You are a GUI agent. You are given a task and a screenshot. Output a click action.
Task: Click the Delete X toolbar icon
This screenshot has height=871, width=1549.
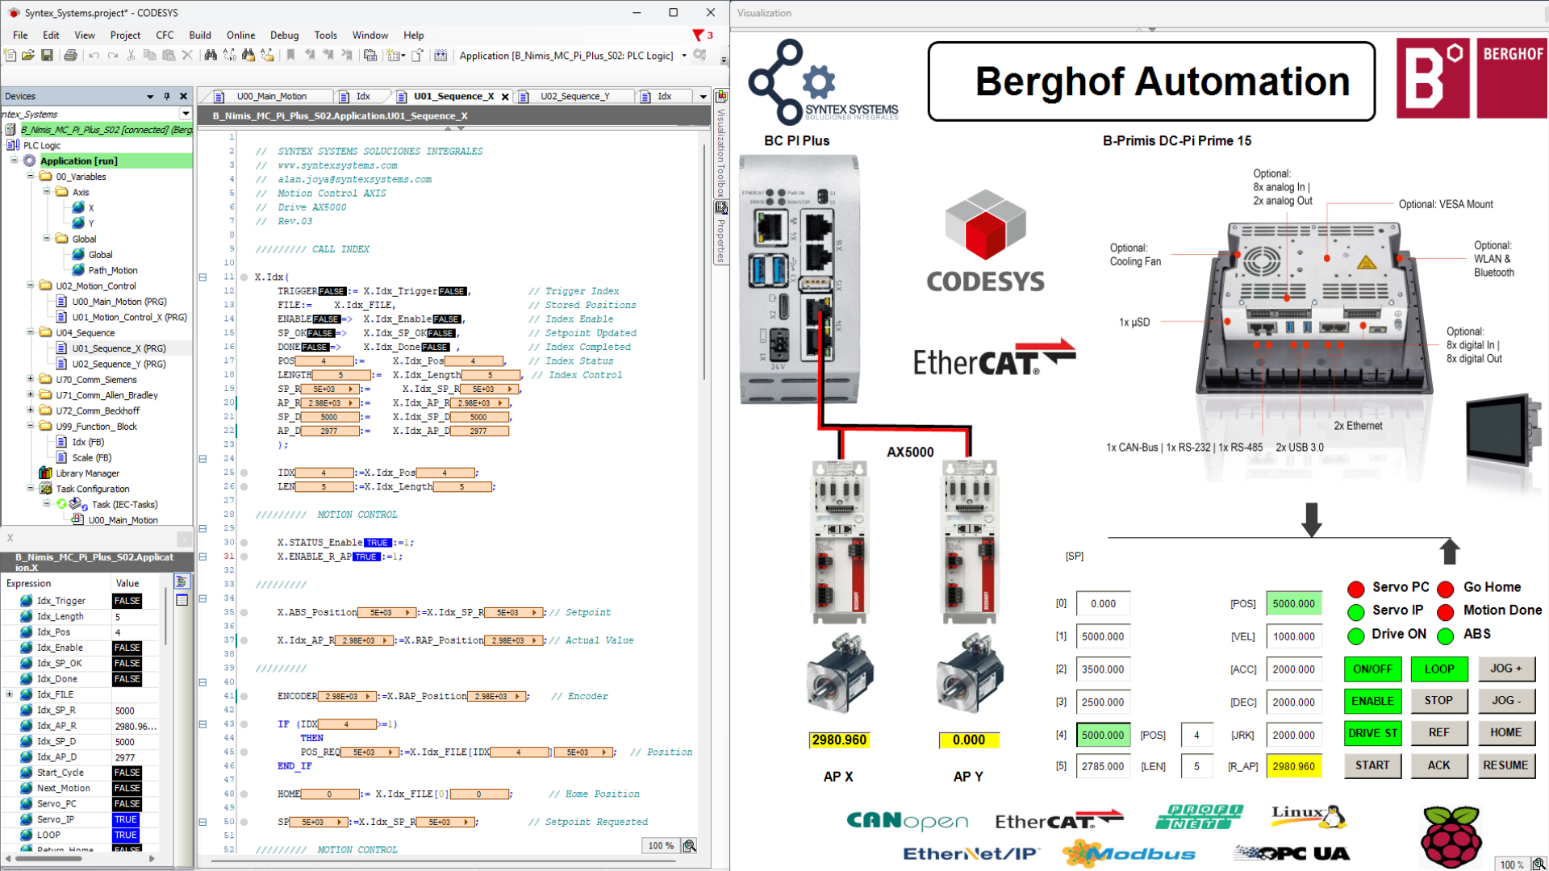pyautogui.click(x=187, y=56)
